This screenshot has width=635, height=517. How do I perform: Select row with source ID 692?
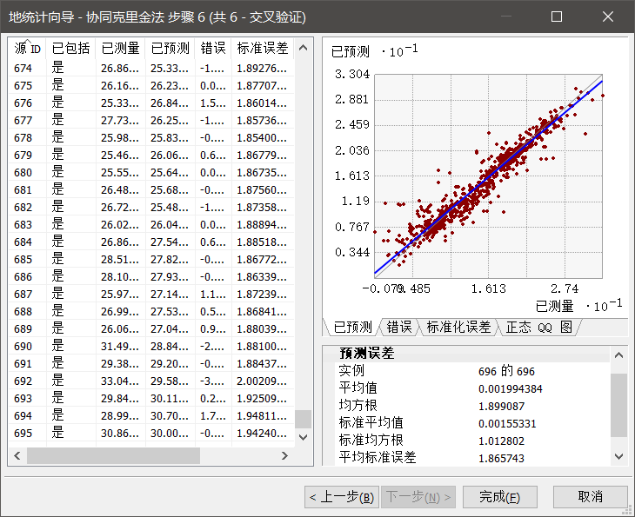tap(151, 381)
